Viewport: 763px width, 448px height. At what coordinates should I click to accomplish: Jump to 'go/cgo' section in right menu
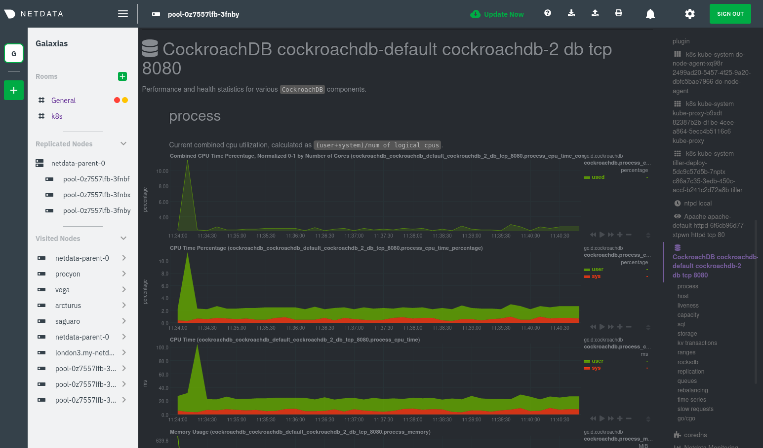tap(686, 418)
